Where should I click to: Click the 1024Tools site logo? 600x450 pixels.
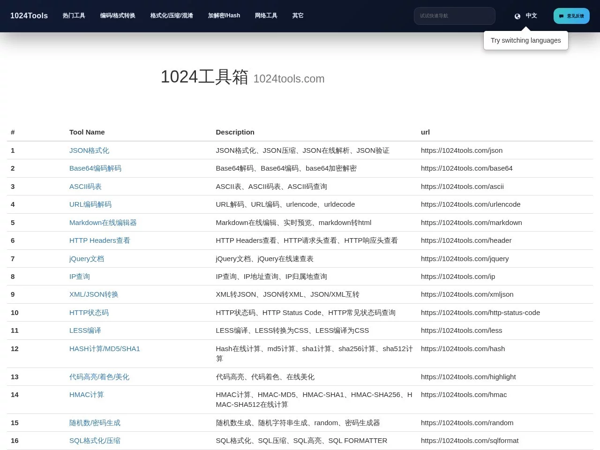[29, 15]
